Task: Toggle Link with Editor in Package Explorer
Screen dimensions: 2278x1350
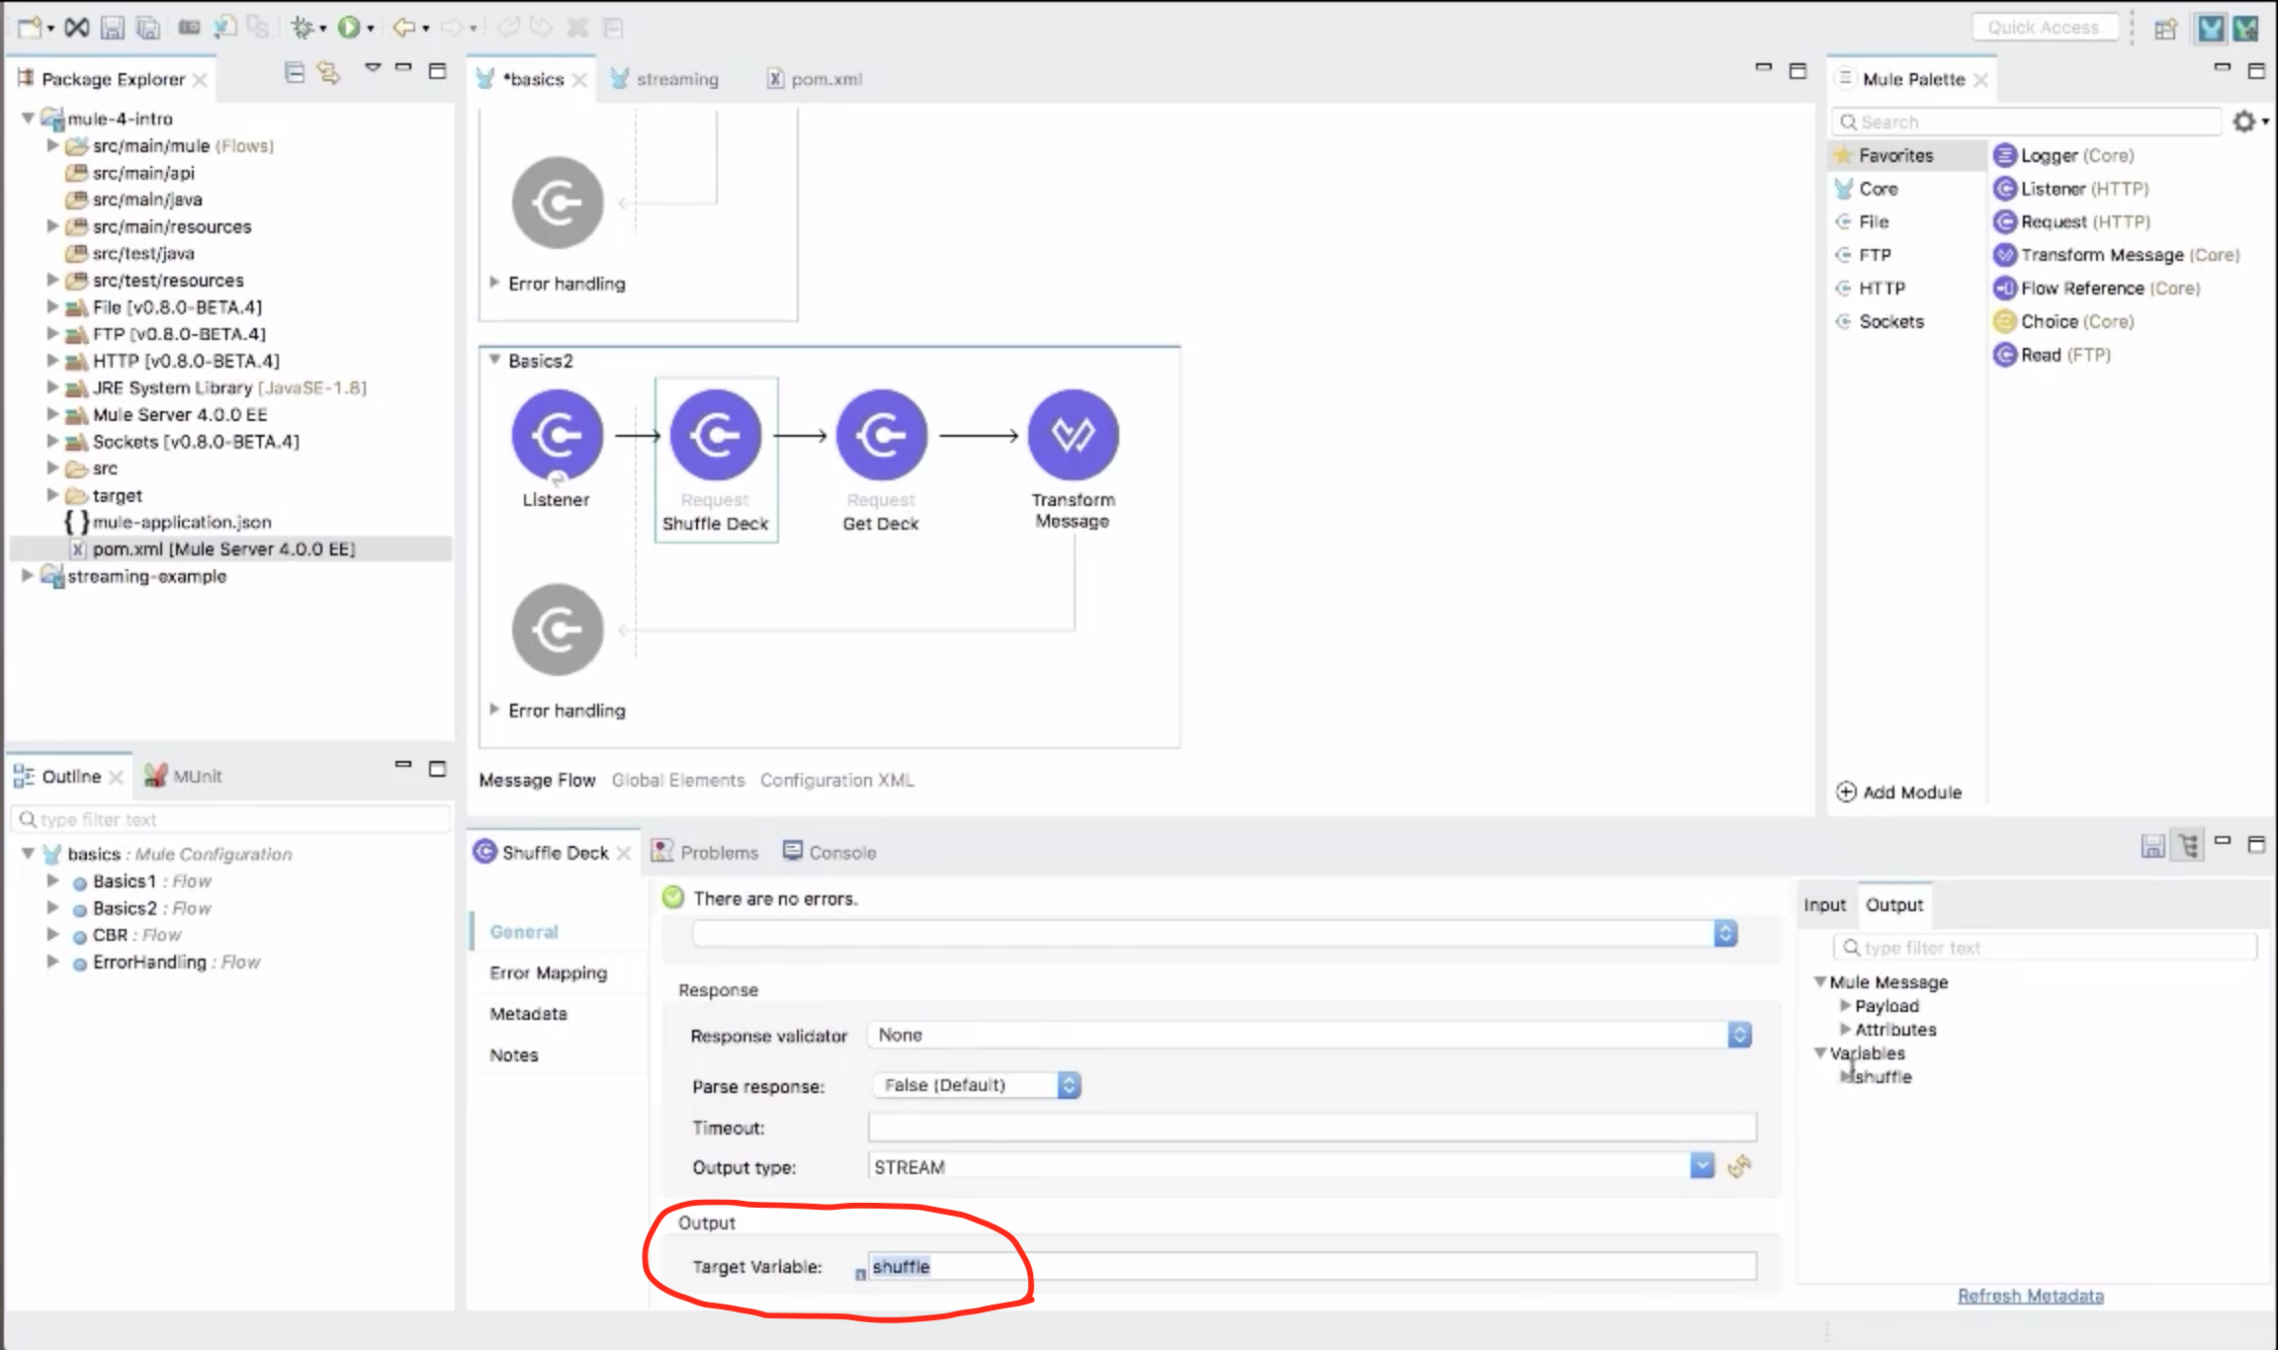Action: coord(328,72)
